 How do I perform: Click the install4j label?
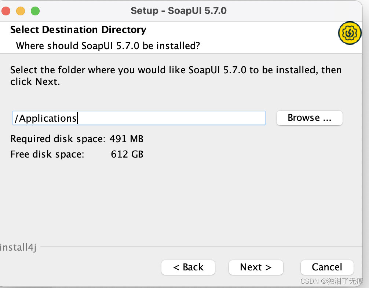[18, 247]
